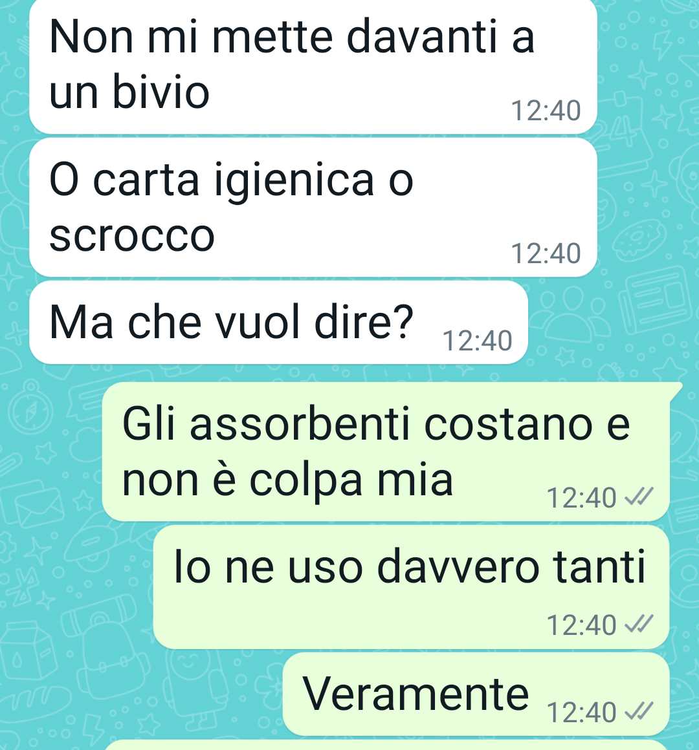Tap the 'Ma che vuol dire?' message bubble

tap(279, 323)
